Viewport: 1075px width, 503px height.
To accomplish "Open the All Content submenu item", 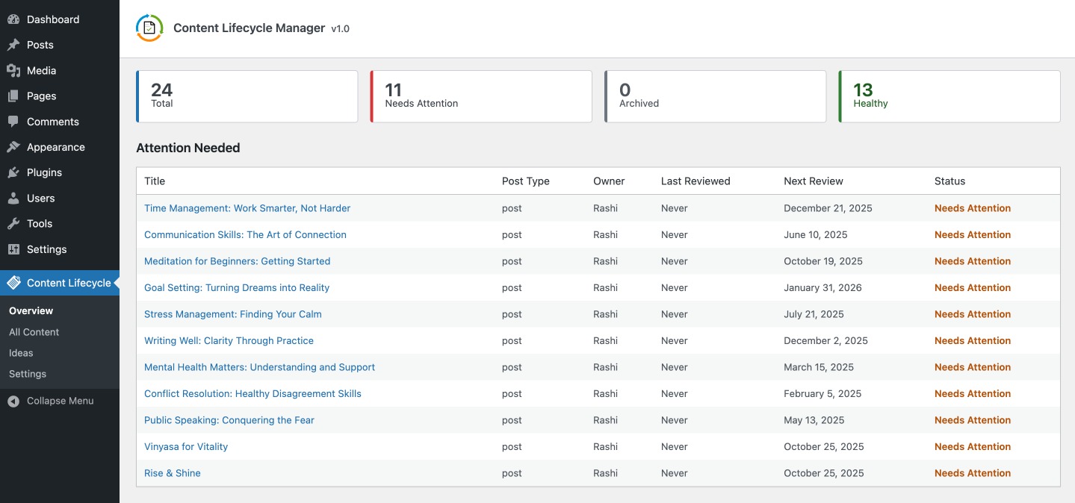I will pyautogui.click(x=34, y=331).
